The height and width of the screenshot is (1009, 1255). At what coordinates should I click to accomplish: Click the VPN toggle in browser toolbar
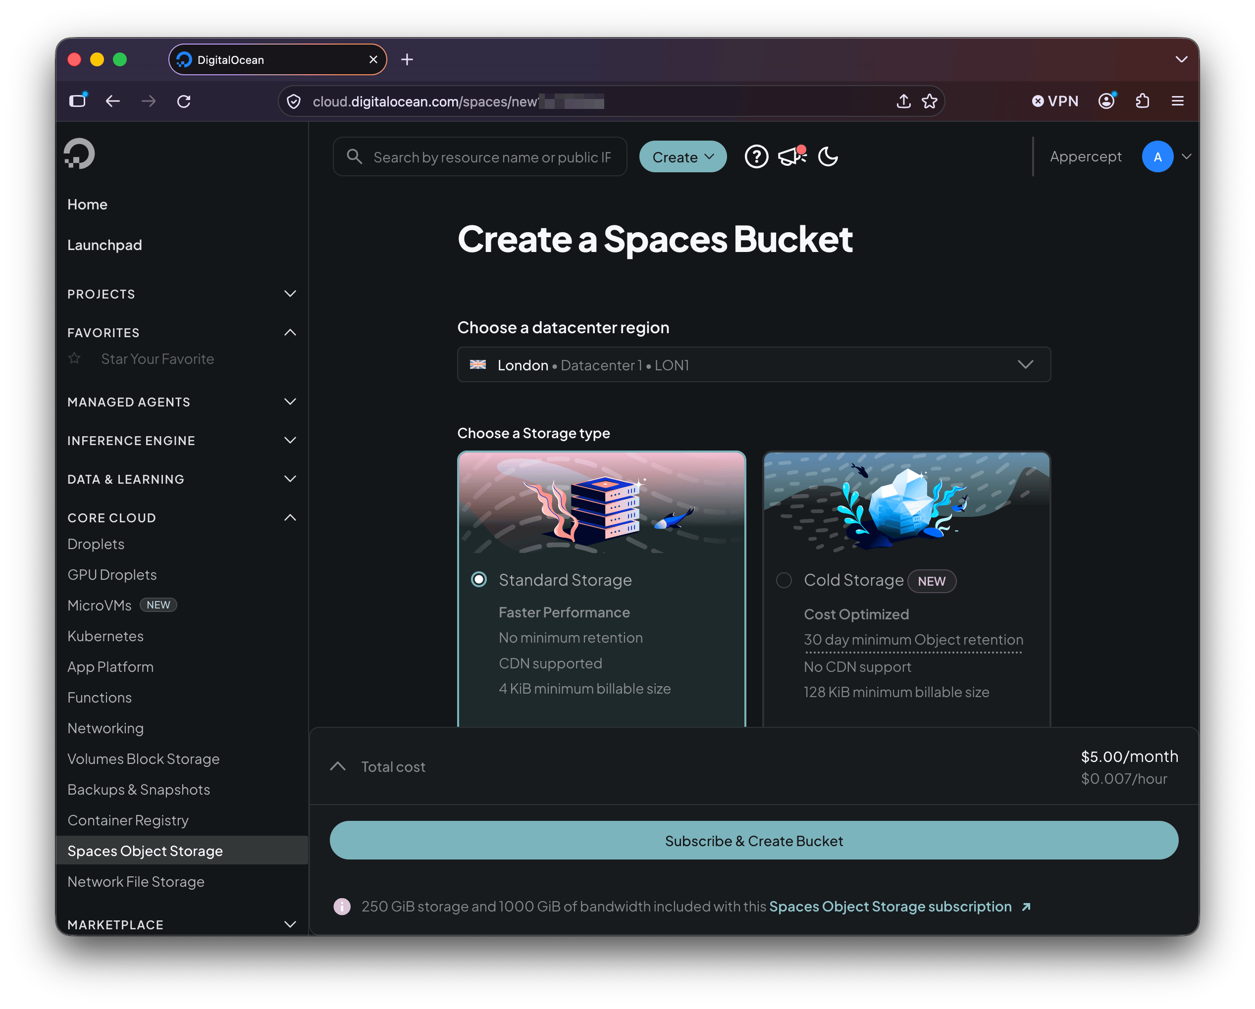pos(1055,101)
